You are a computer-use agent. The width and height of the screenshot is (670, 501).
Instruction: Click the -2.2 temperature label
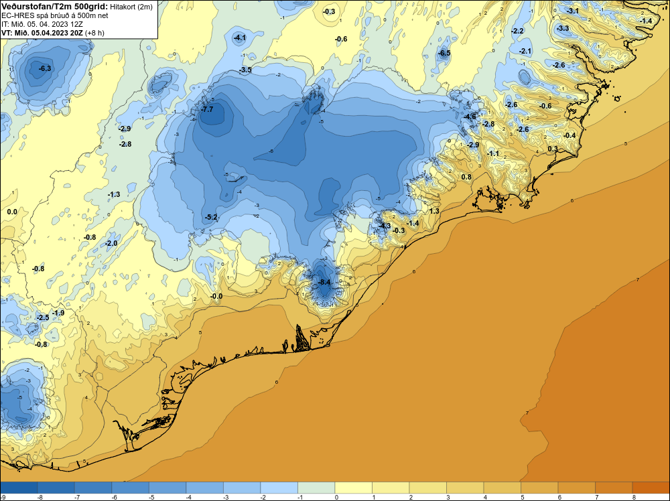517,31
